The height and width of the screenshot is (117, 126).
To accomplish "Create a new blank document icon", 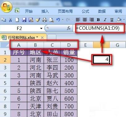I will (17, 20).
